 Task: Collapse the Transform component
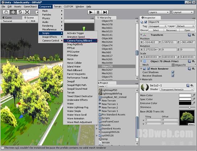coord(141,35)
